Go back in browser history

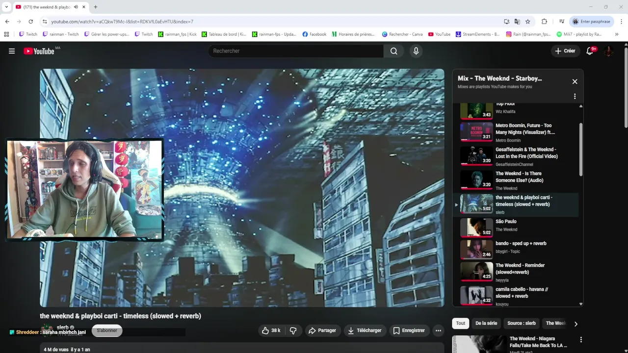[7, 22]
